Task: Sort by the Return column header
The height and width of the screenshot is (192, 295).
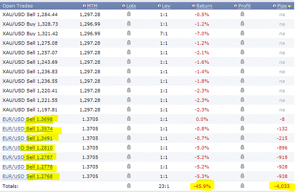Action: [204, 6]
